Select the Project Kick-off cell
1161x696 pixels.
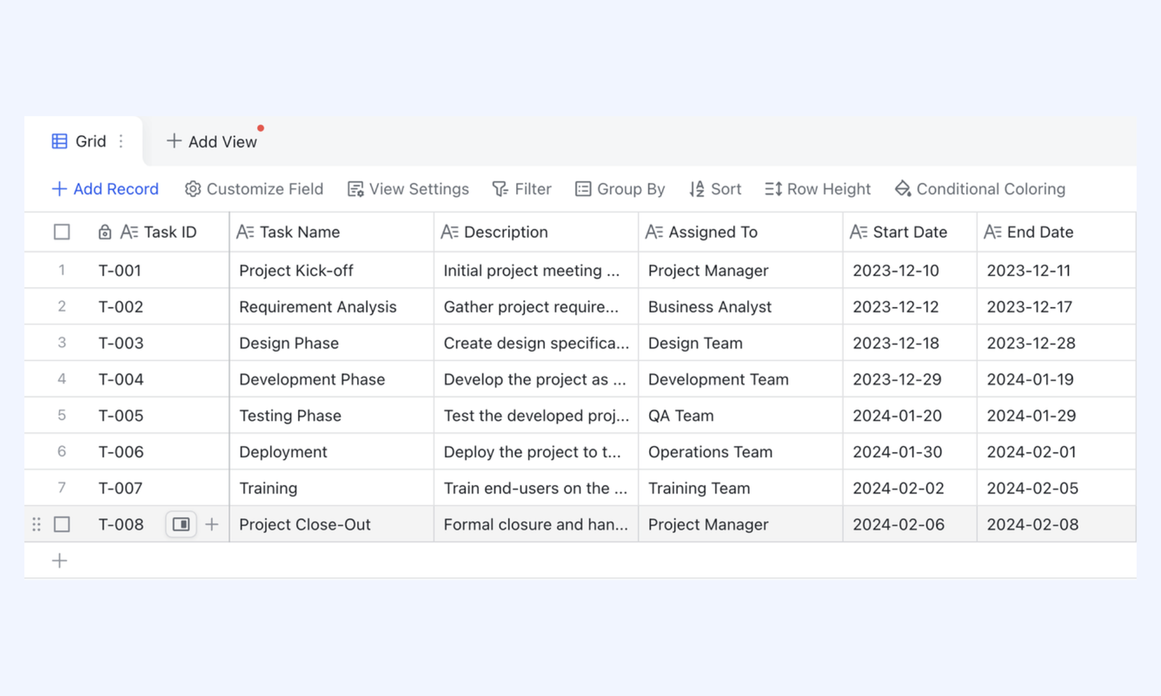click(x=331, y=270)
